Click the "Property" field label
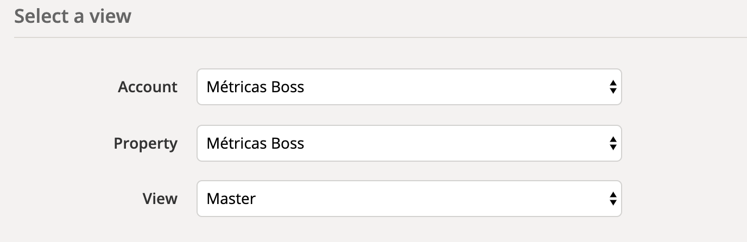Screen dimensions: 747x242 (x=145, y=143)
